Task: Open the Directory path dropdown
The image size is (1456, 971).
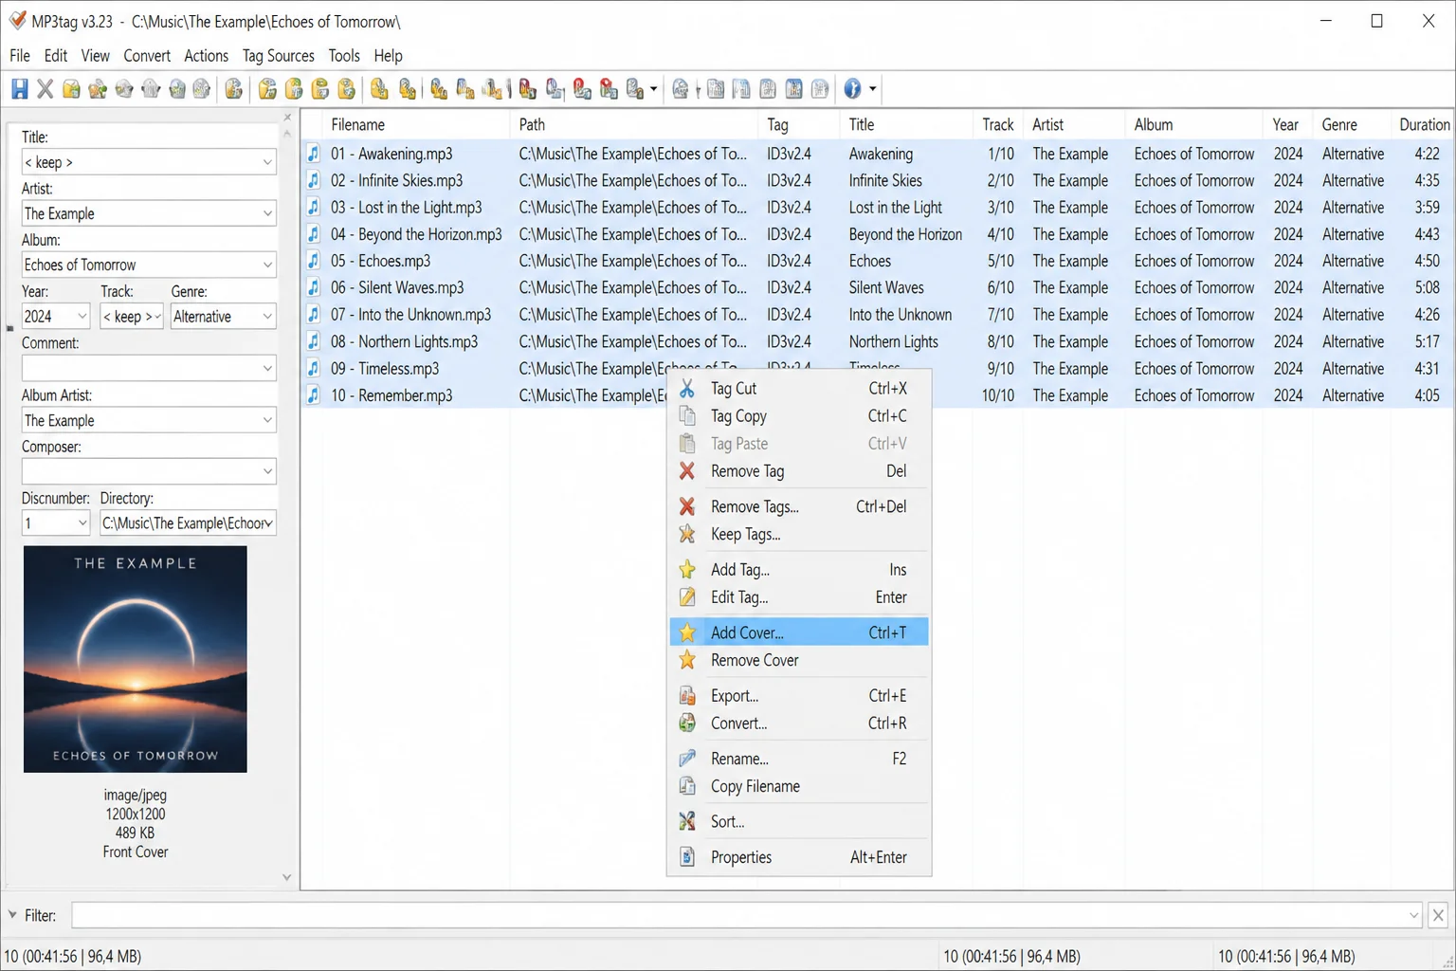Action: [268, 523]
